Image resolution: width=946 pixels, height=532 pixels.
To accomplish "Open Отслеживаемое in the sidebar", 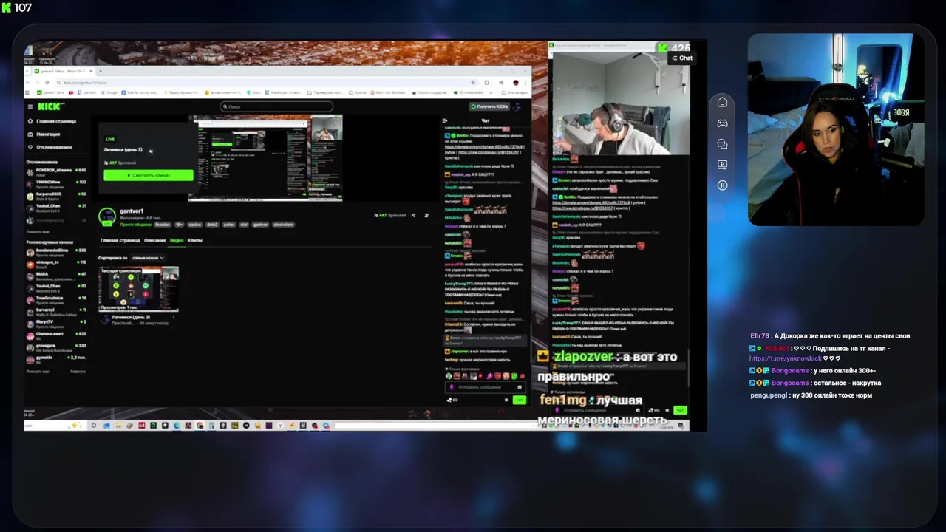I will tap(50, 147).
